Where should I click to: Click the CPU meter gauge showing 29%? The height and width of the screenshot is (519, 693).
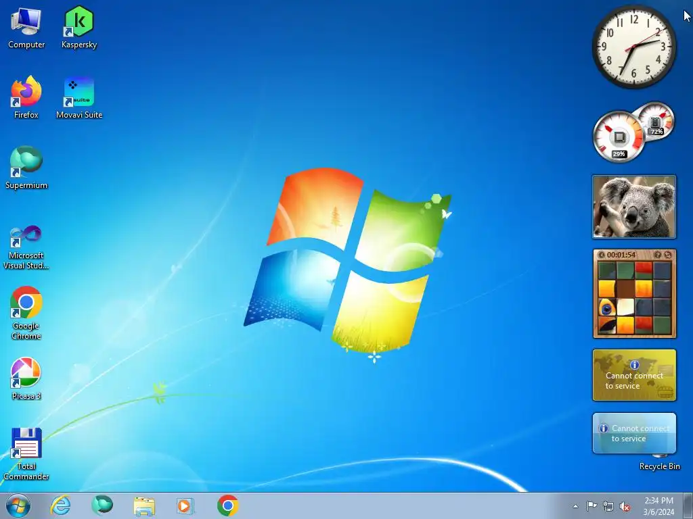tap(619, 137)
